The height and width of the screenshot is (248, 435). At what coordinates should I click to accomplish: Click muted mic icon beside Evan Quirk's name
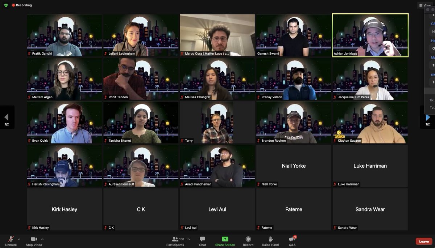(30, 141)
